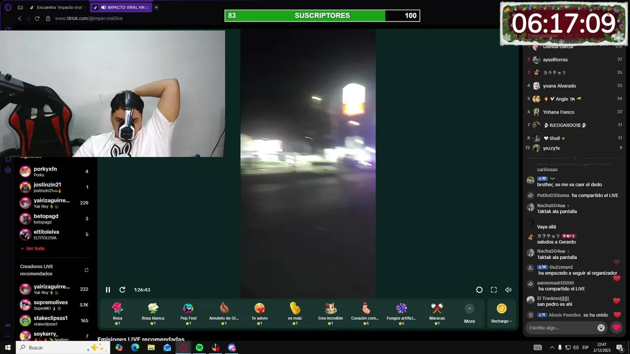The image size is (630, 354).
Task: Select the IMPACTO VIRAL HN browser tab
Action: pos(121,7)
